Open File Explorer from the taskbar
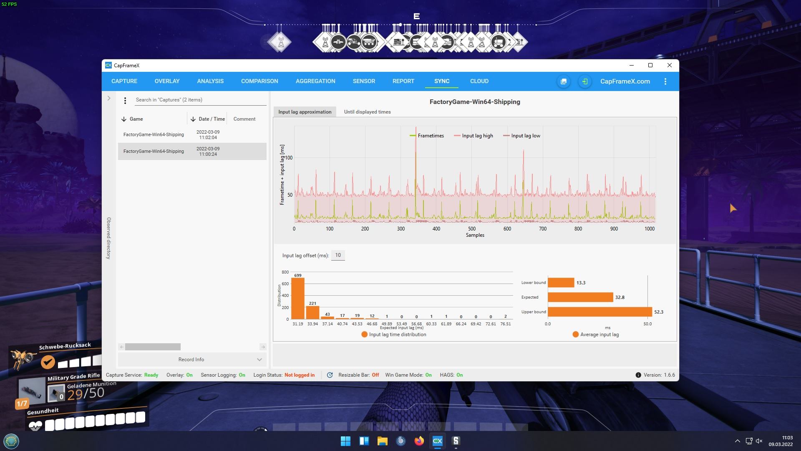The width and height of the screenshot is (801, 451). click(382, 441)
